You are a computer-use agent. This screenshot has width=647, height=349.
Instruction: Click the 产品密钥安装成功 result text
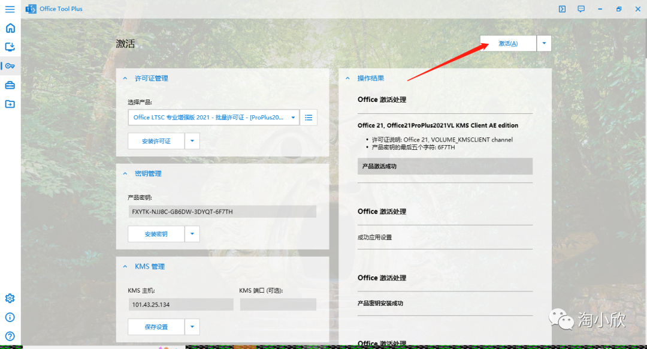pos(380,303)
